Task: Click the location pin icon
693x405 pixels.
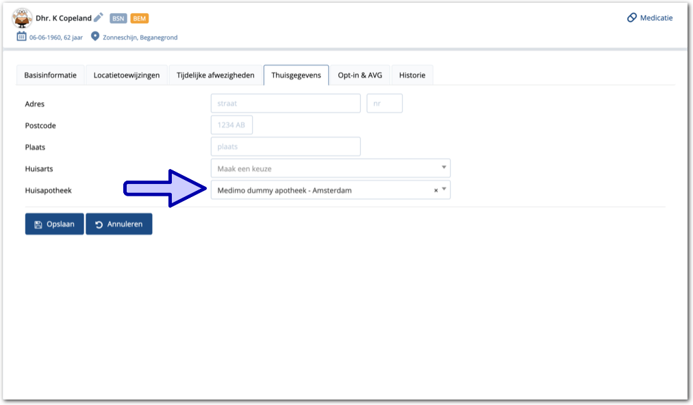Action: (95, 37)
